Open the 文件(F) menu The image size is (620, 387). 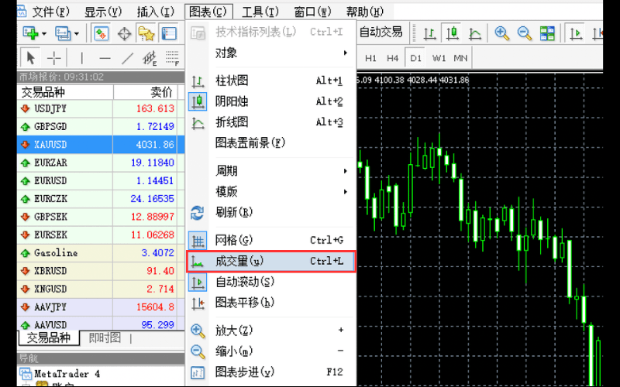point(50,12)
